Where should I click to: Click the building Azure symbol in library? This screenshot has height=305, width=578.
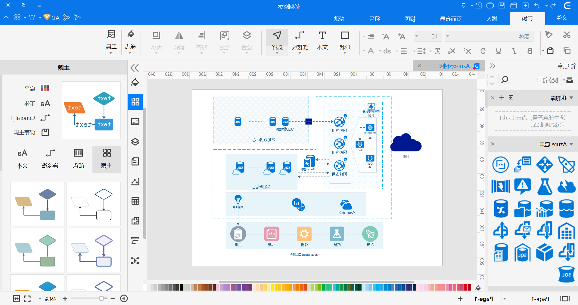(567, 231)
